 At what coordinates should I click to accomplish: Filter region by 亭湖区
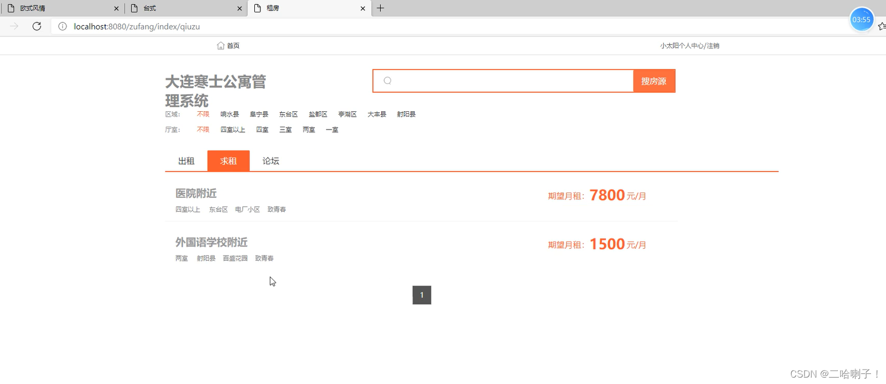(x=347, y=114)
